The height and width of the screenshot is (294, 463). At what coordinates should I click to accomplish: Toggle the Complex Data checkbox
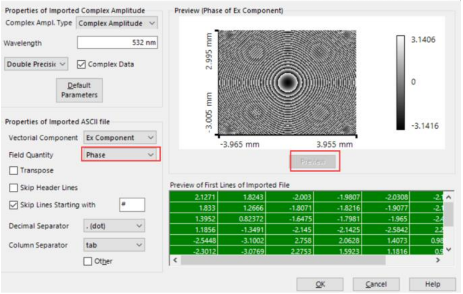pos(81,64)
